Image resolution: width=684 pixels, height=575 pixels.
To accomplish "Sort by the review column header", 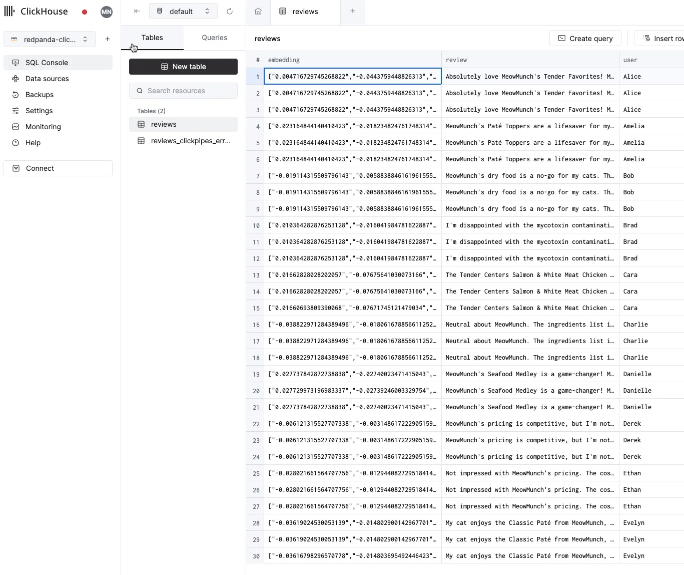I will pyautogui.click(x=530, y=60).
